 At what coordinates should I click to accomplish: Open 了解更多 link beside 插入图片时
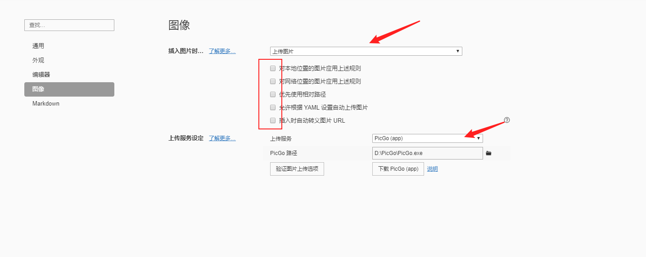coord(222,51)
